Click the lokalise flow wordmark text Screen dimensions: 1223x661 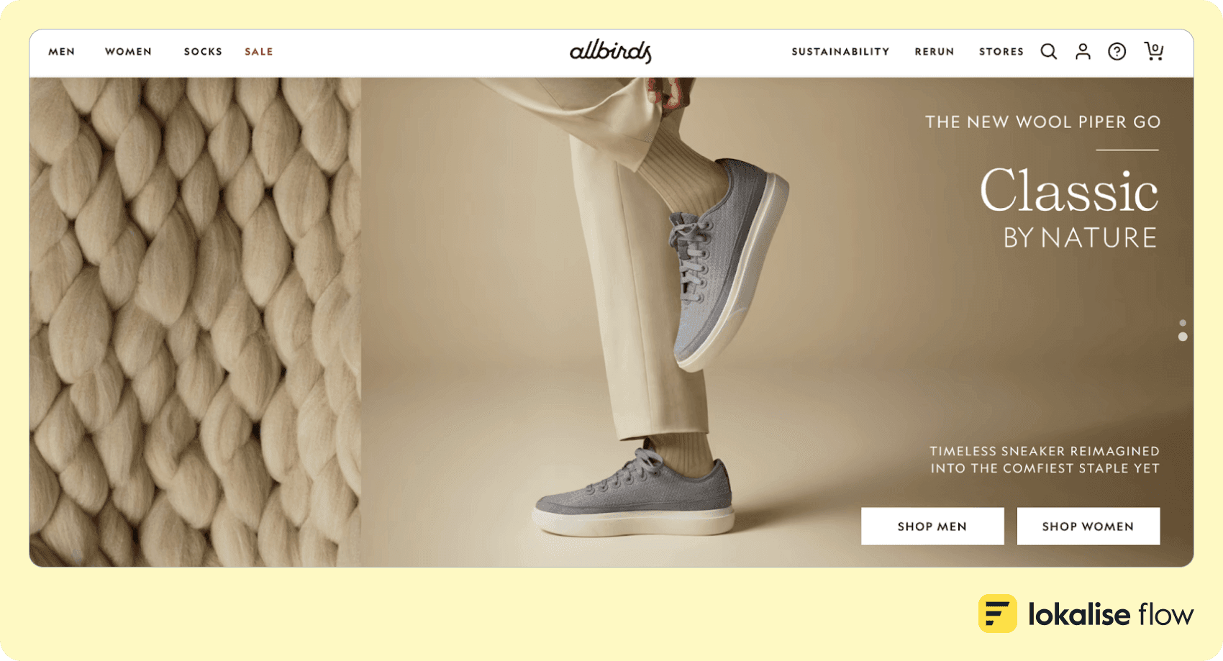(1111, 614)
